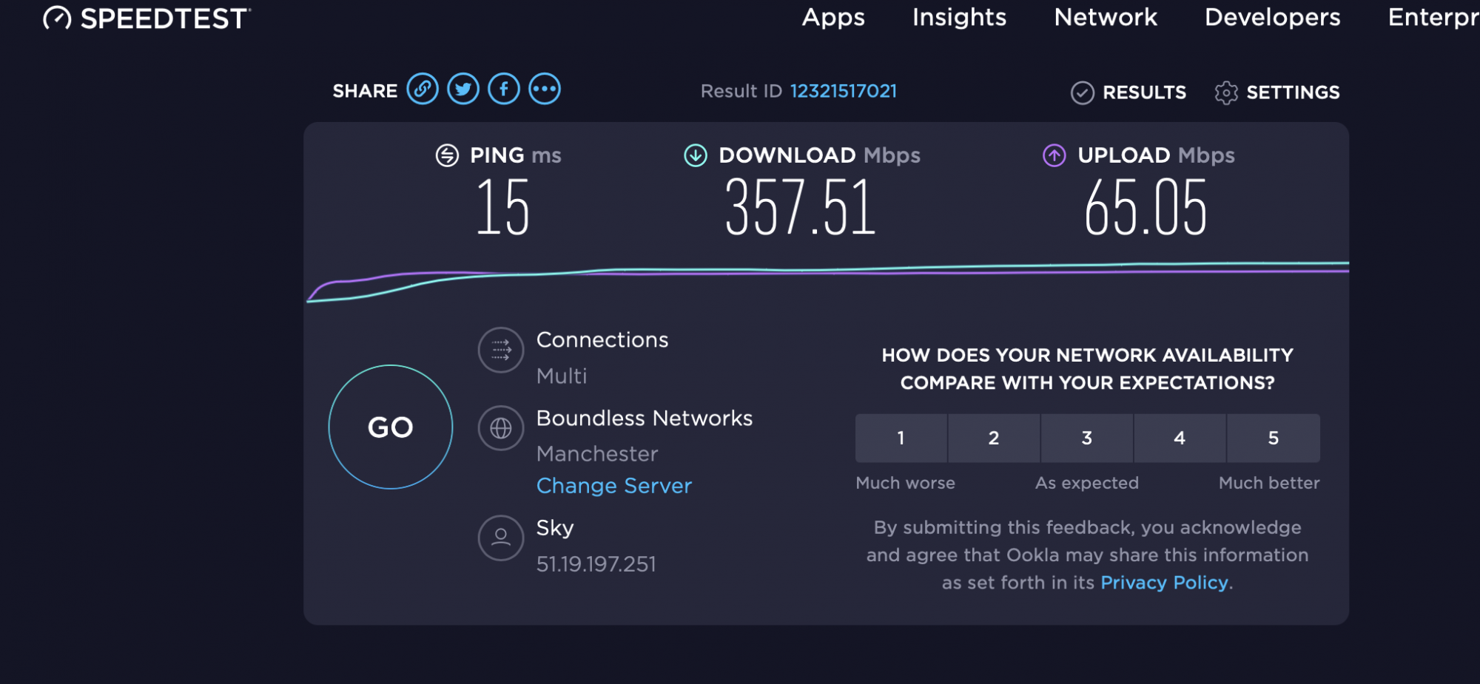Click the Ping icon
This screenshot has width=1480, height=684.
pos(447,155)
